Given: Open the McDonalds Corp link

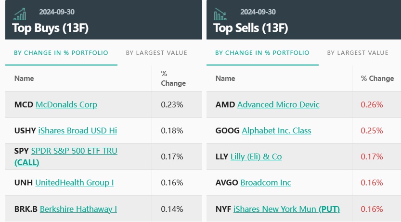Looking at the screenshot, I should (66, 104).
